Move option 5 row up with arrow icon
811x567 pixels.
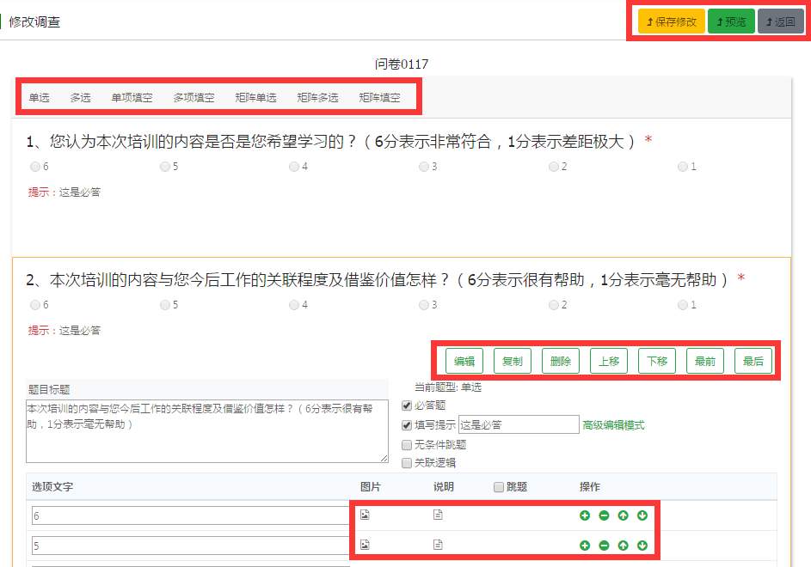tap(623, 546)
